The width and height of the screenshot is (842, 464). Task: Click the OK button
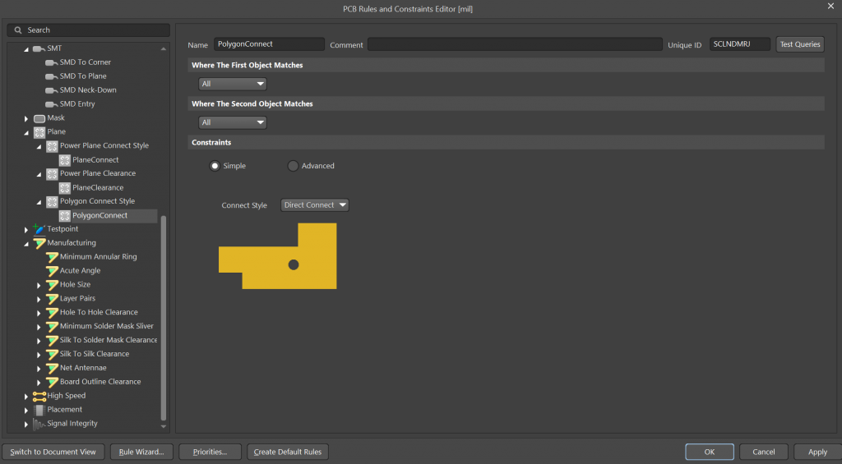tap(710, 452)
